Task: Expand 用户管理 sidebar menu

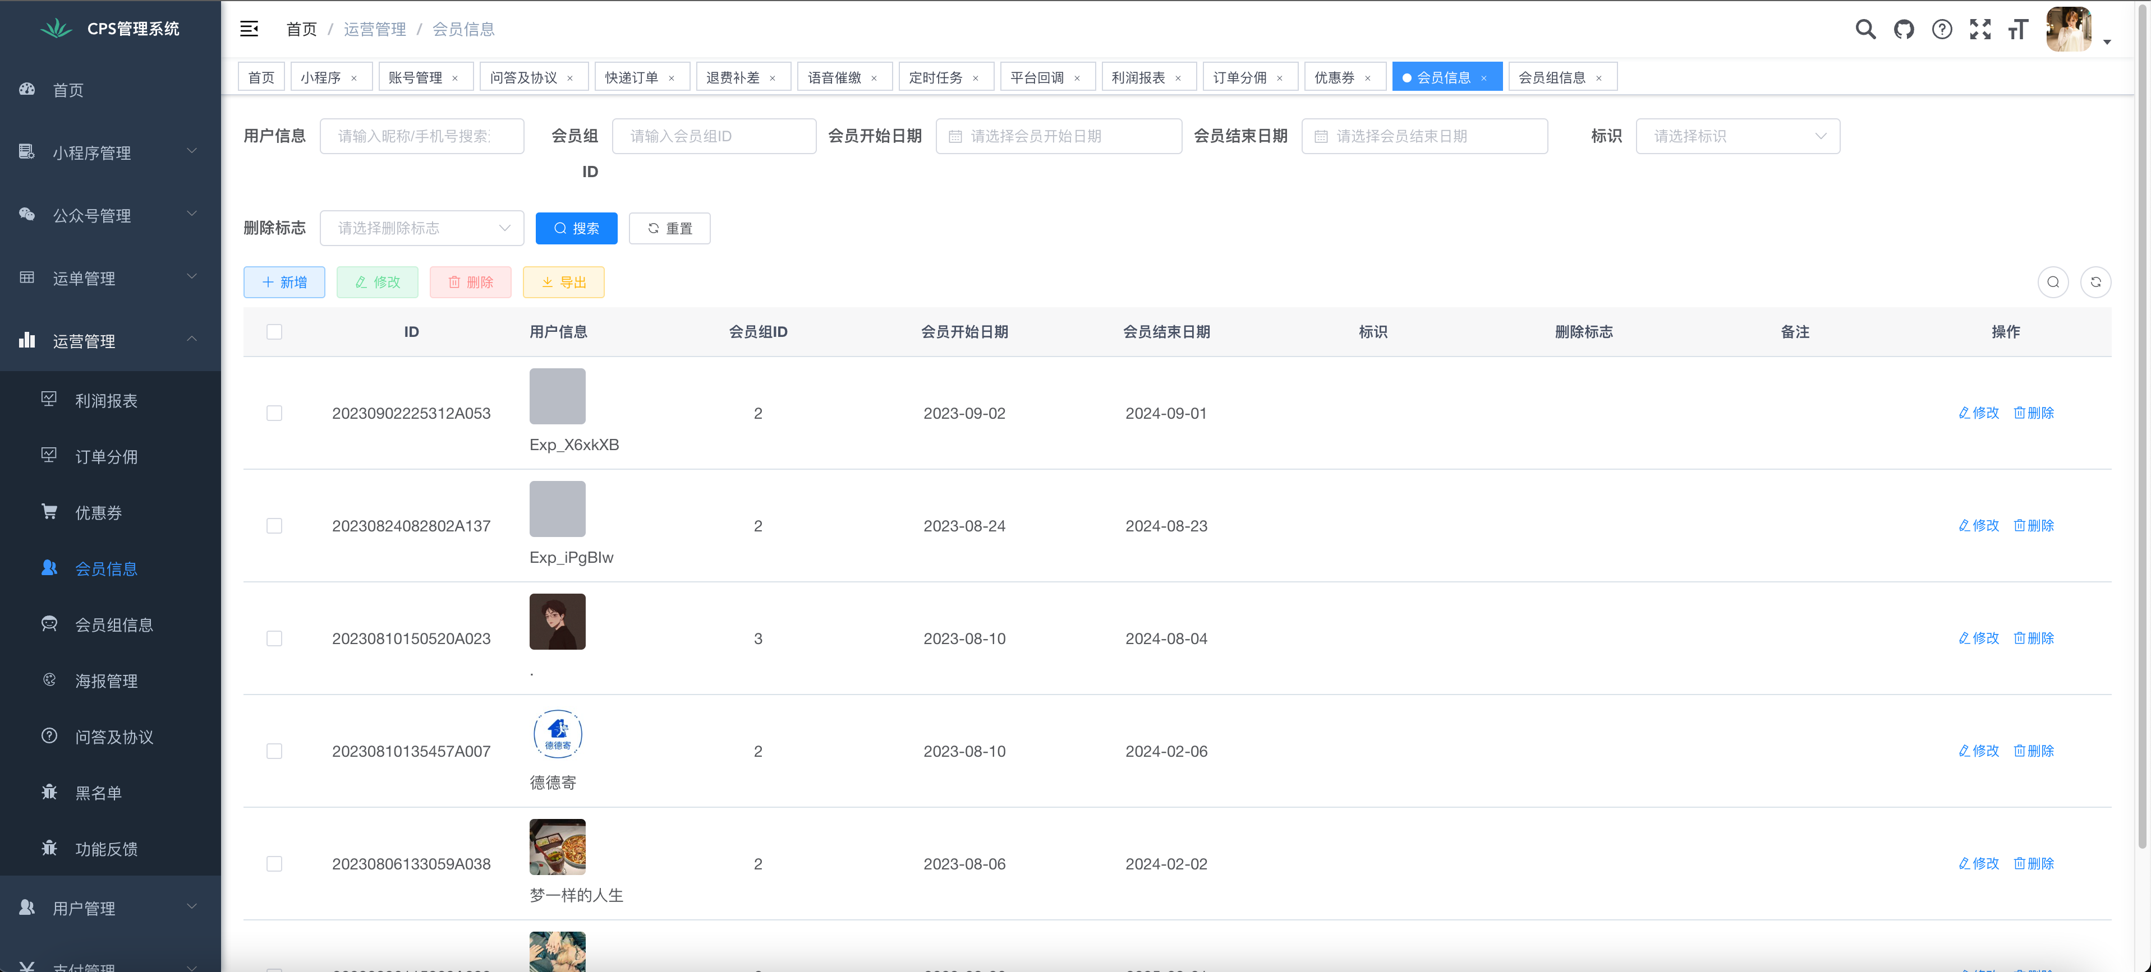Action: [110, 908]
